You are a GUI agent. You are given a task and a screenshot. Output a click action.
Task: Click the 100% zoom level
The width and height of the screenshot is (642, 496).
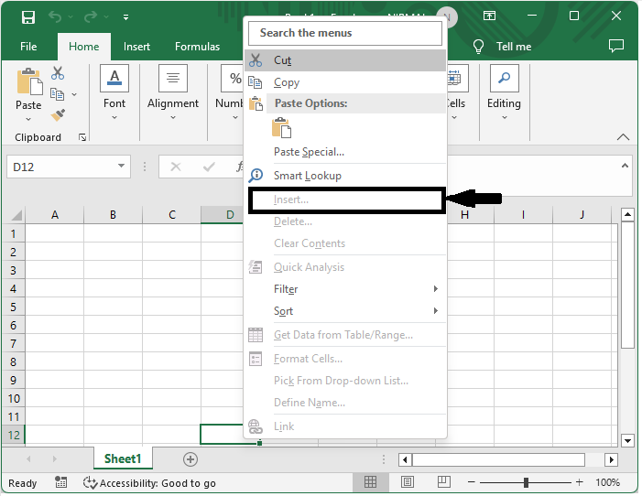[607, 482]
